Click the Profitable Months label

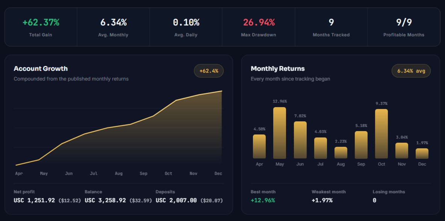[404, 35]
